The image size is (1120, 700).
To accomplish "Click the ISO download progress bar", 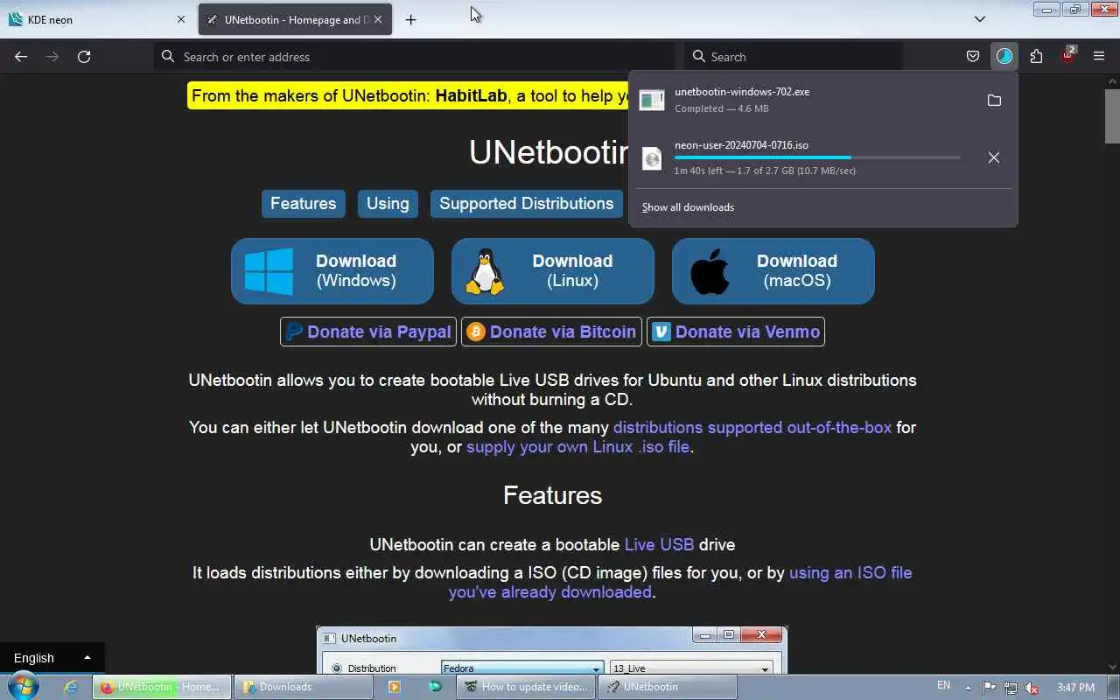I will tap(817, 157).
